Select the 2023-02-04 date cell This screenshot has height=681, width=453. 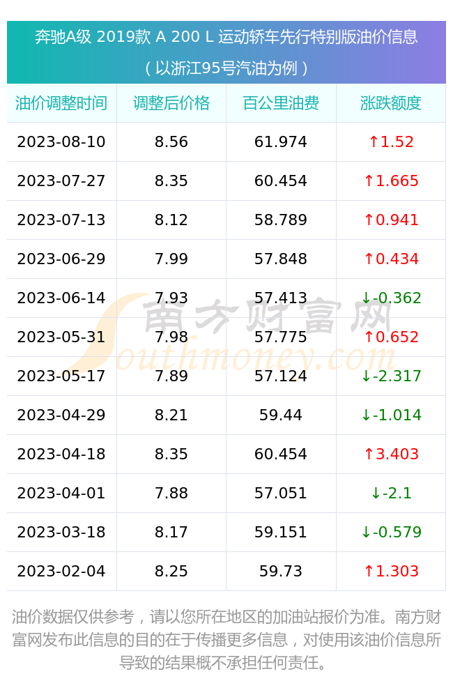pos(61,571)
